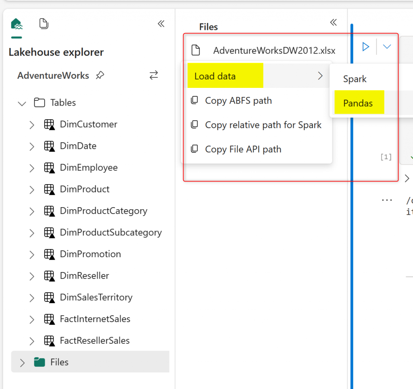Click Copy File API path option

coord(243,149)
